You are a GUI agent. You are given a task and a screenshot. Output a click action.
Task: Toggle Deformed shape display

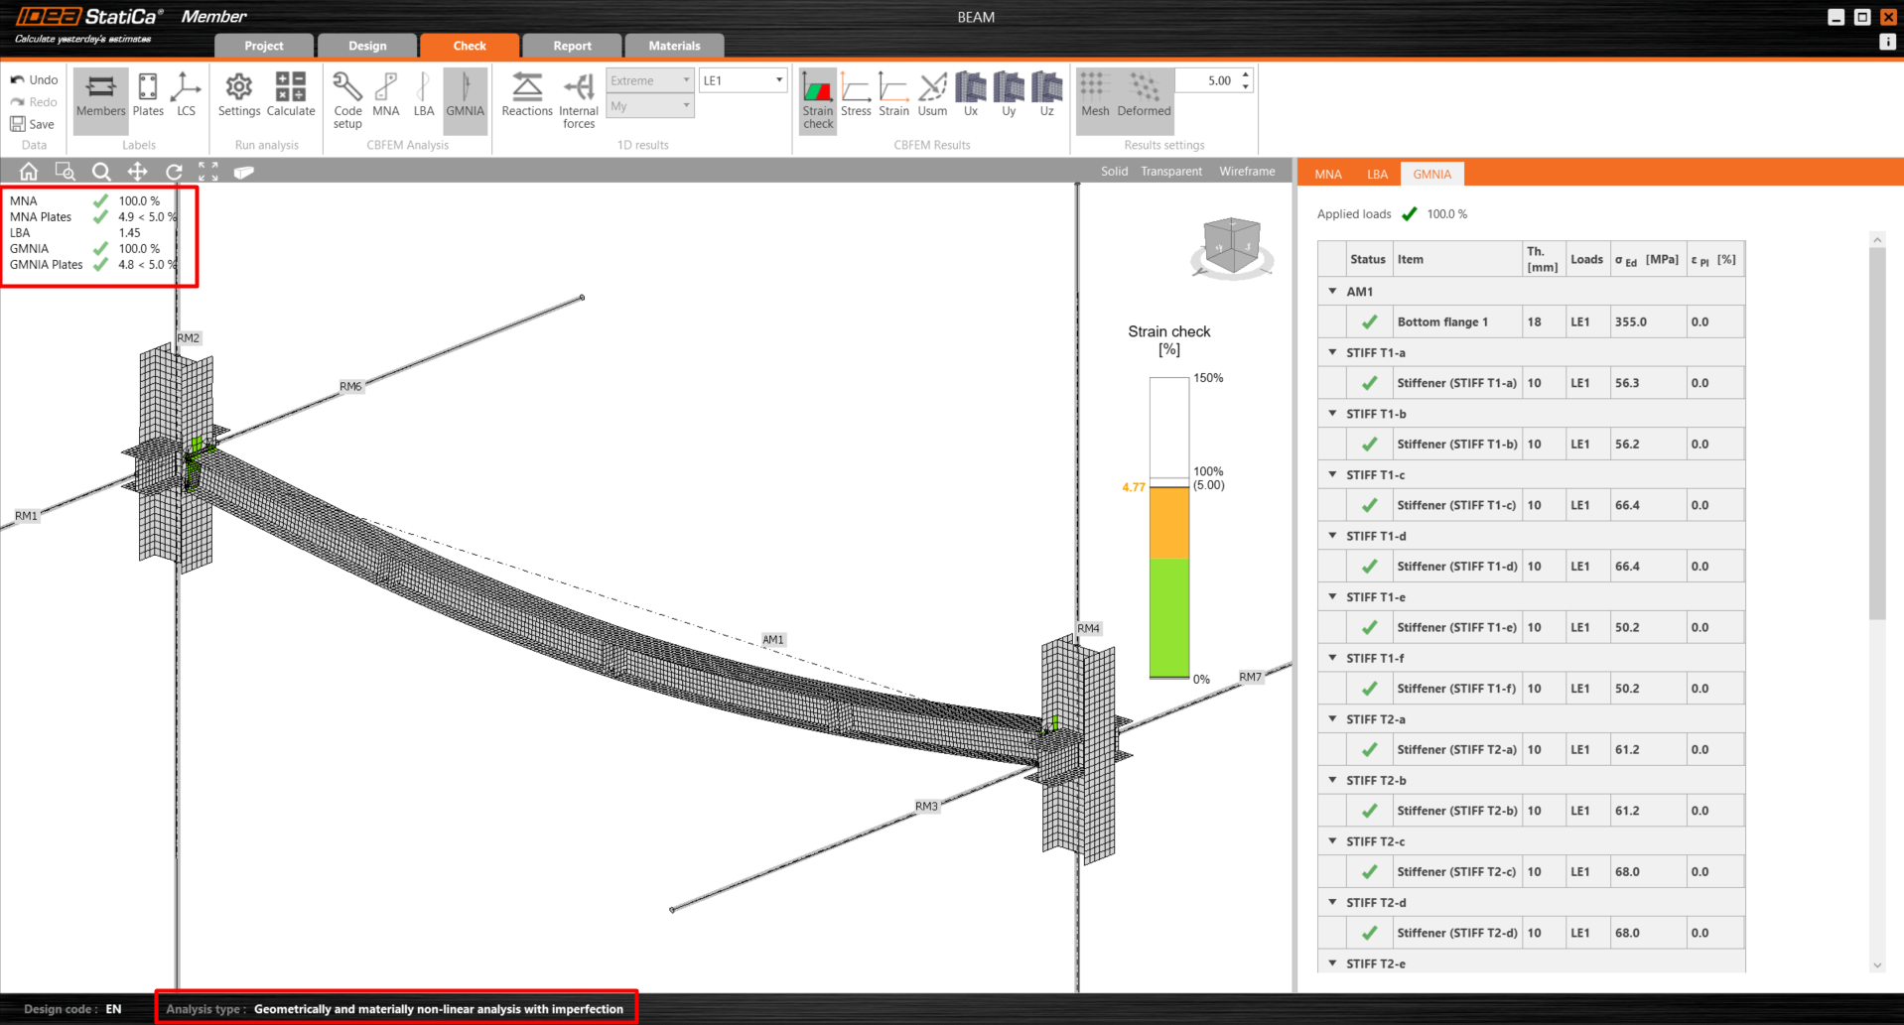(1144, 95)
